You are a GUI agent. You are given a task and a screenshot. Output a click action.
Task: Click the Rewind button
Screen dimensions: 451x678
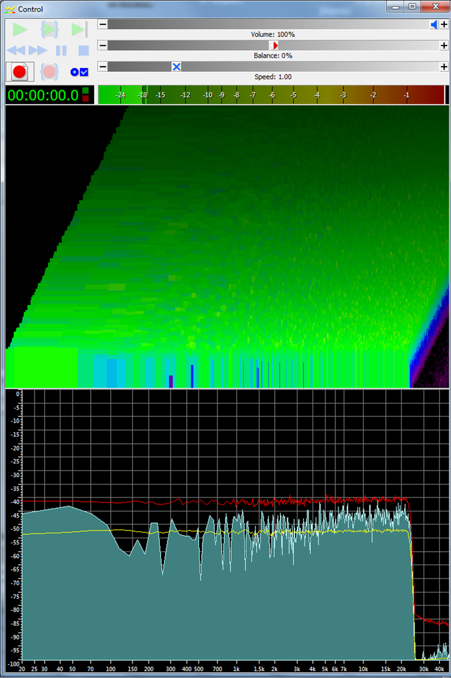tap(16, 51)
